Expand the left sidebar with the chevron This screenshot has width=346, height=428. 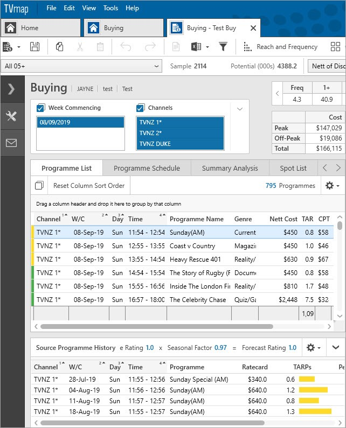coord(11,89)
